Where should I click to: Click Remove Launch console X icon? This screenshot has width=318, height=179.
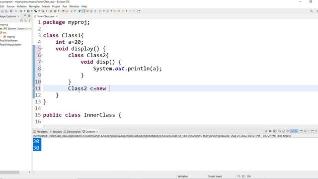[270, 131]
